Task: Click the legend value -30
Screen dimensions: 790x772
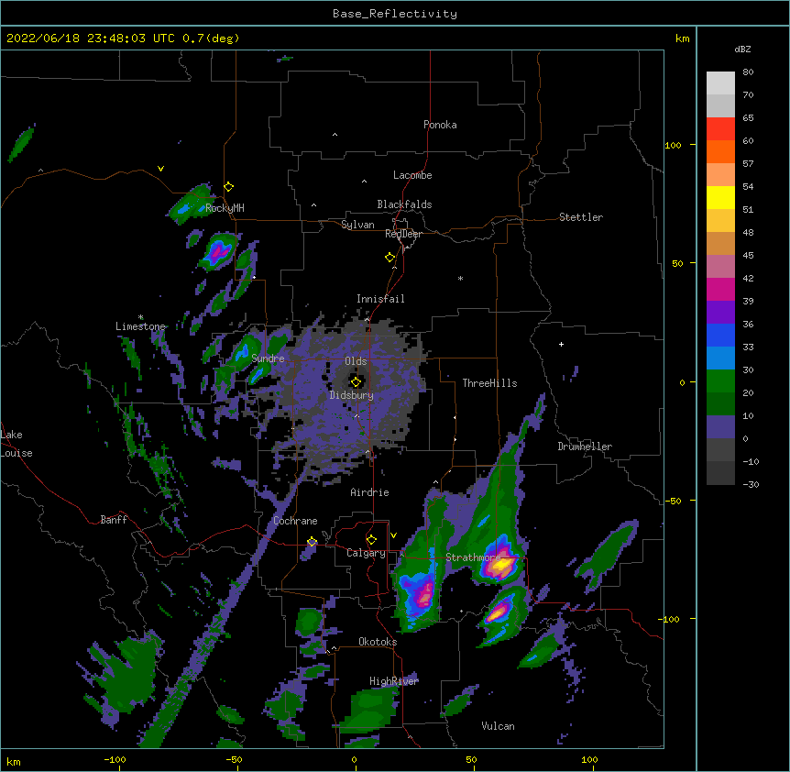Action: tap(751, 484)
